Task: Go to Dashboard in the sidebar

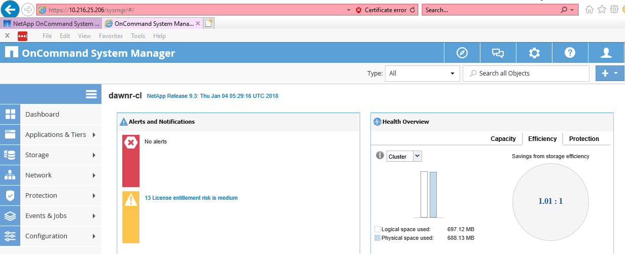Action: pyautogui.click(x=43, y=115)
